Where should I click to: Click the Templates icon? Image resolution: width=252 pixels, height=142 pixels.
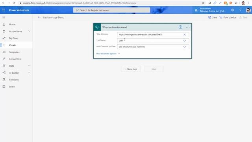[x=4, y=52]
